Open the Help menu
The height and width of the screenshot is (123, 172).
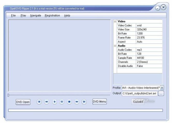pyautogui.click(x=67, y=16)
